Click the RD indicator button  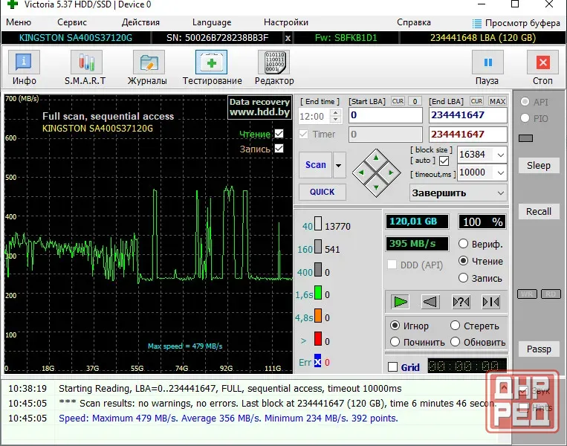coord(551,294)
